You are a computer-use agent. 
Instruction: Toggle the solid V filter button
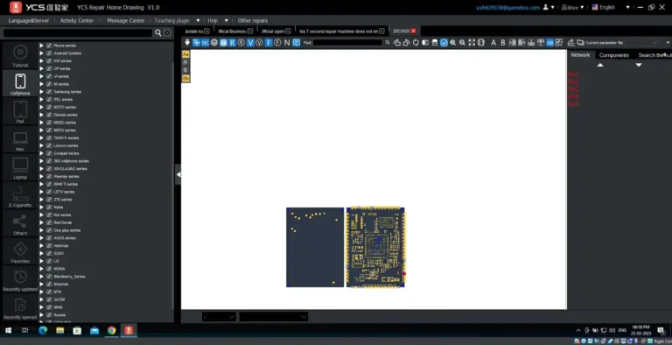coord(251,43)
